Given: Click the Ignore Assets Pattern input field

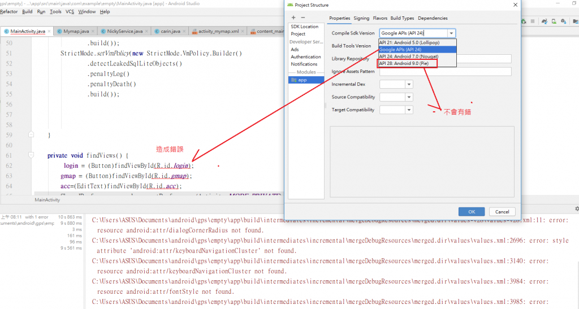Looking at the screenshot, I should (x=446, y=72).
